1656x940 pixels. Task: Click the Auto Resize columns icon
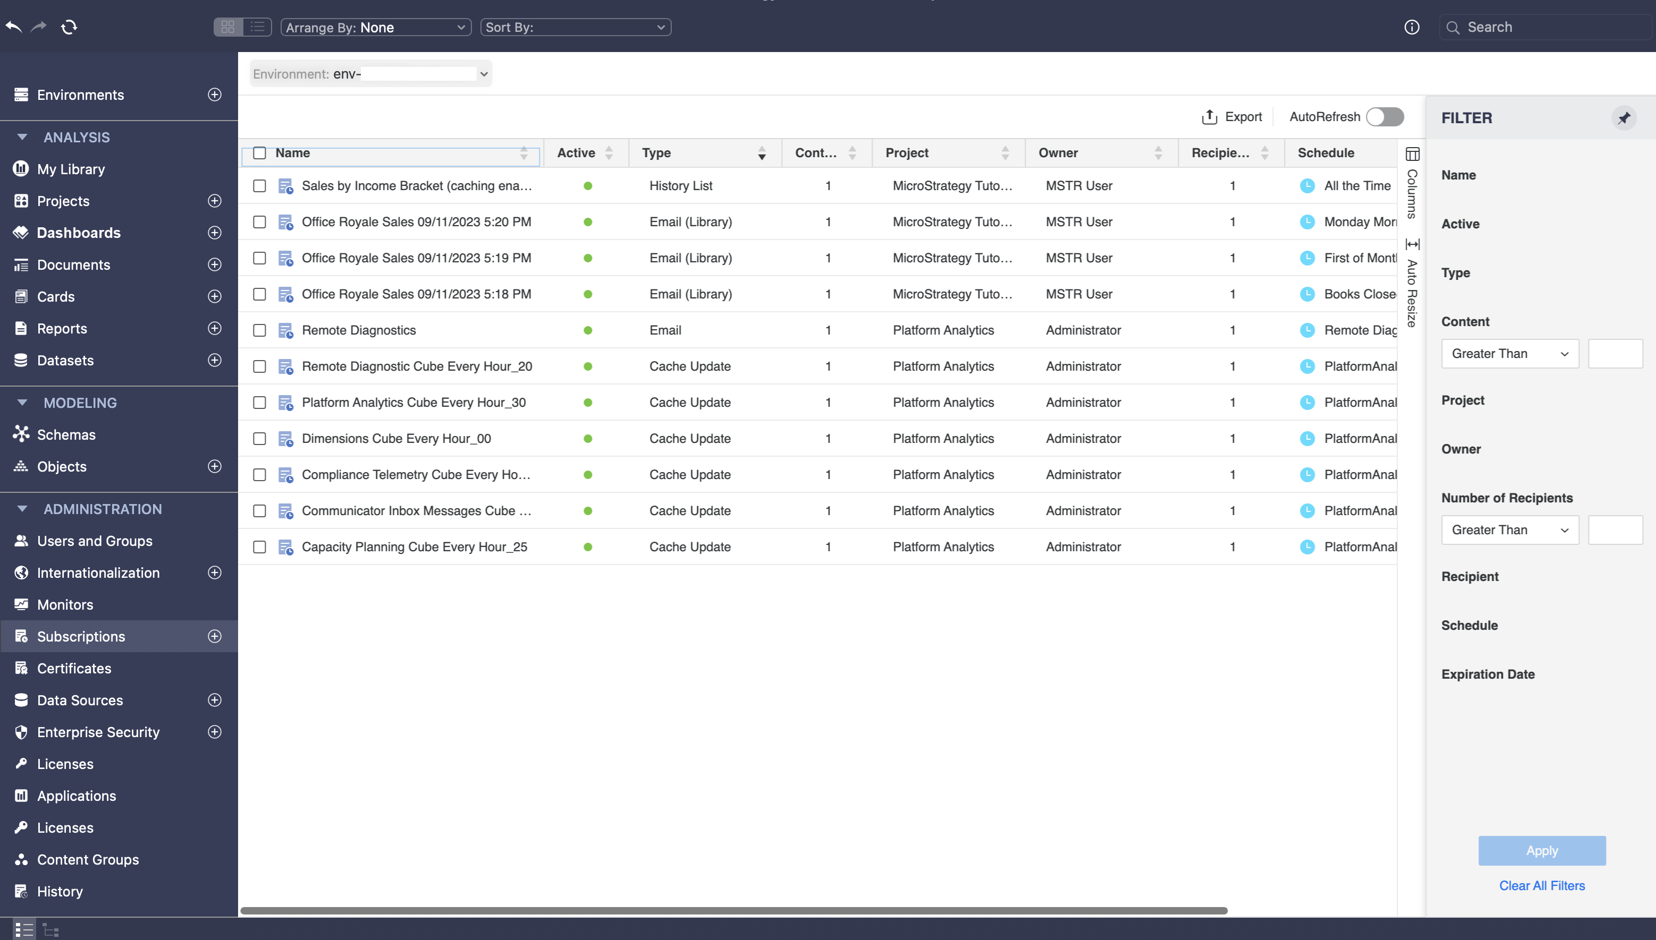[1413, 244]
